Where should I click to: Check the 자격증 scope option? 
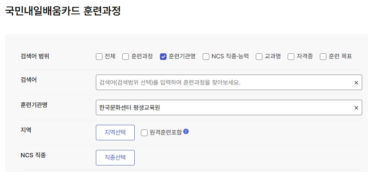click(x=291, y=57)
